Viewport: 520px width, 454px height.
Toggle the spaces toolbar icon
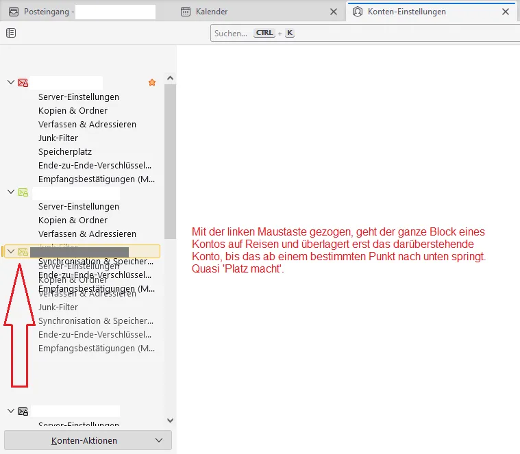pos(11,33)
